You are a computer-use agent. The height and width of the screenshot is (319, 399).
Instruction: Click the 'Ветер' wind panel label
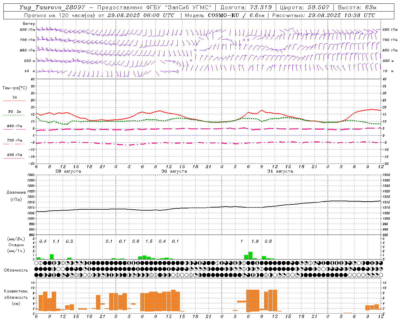coord(29,24)
